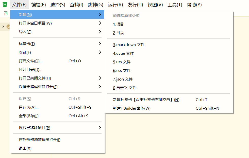Click the arrow beside 以指定编码重新打开(E)

pyautogui.click(x=100, y=87)
